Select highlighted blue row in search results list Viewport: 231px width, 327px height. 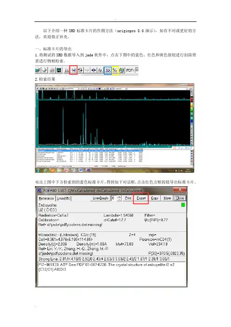coord(89,151)
